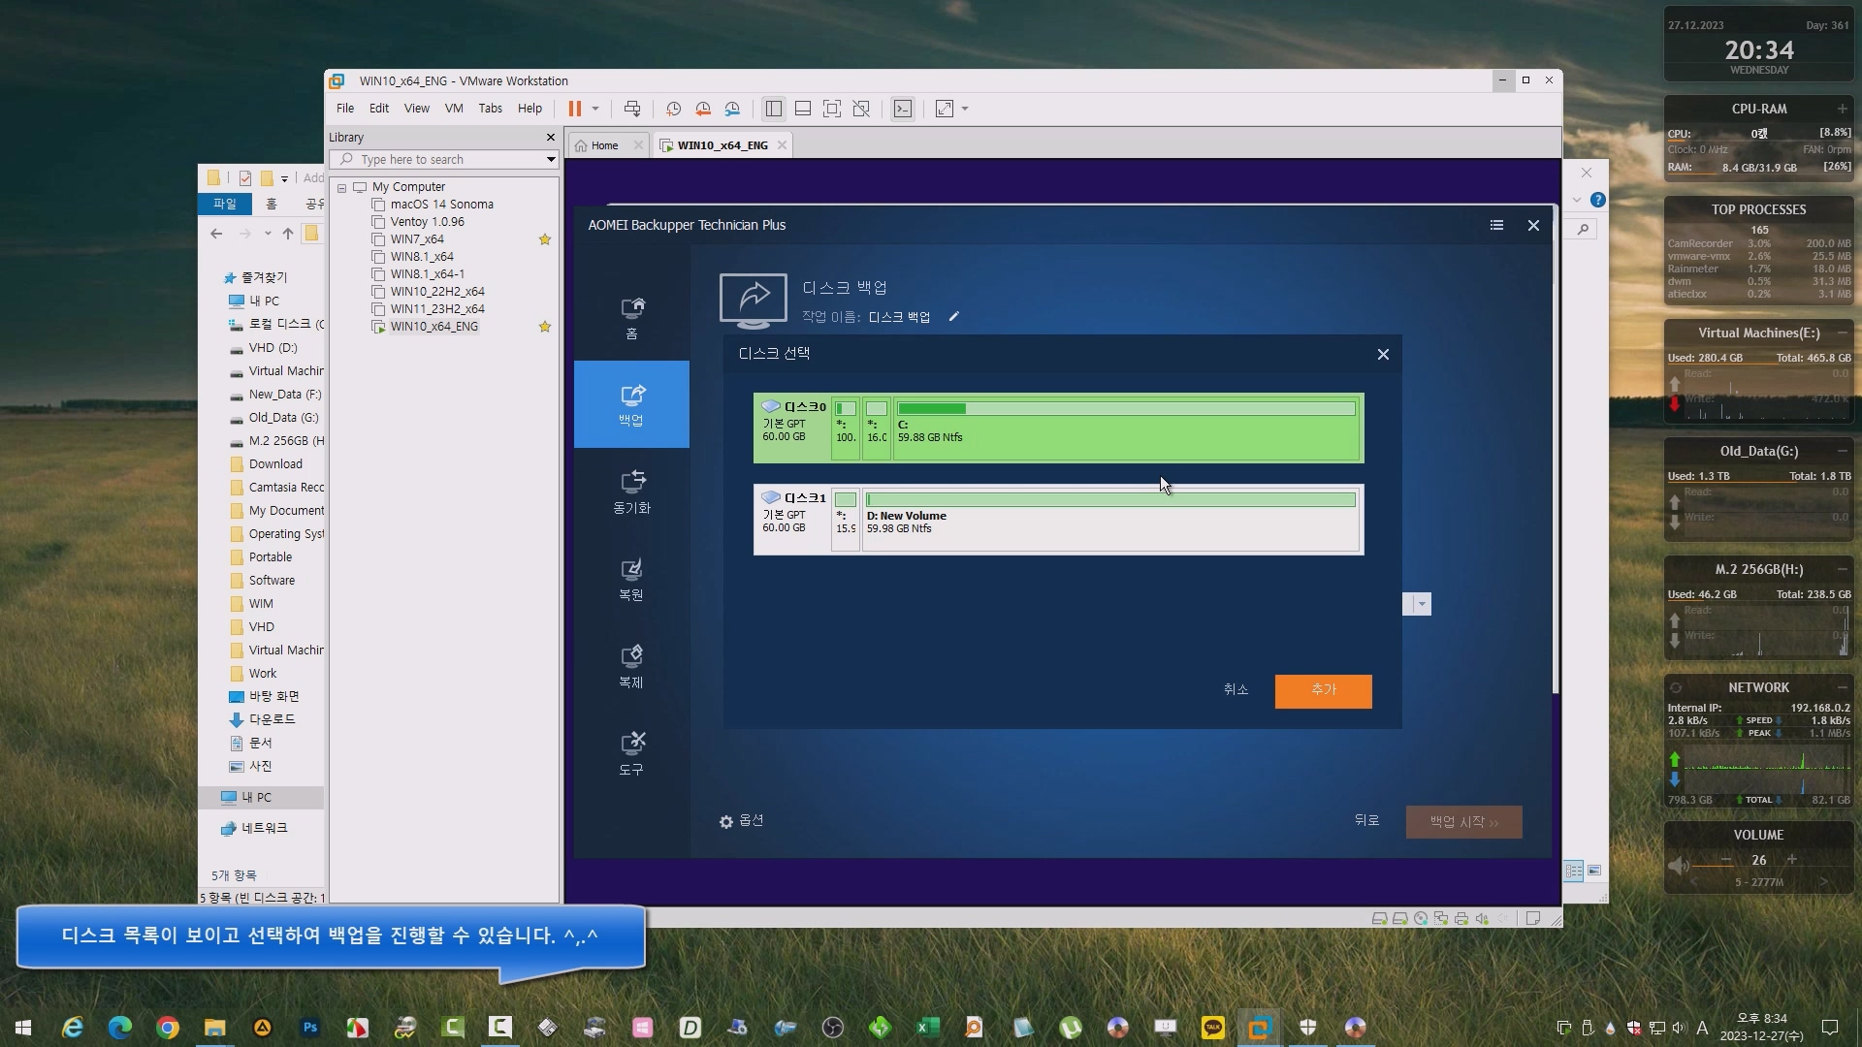Open the AOMEI hamburger menu icon
Screen dimensions: 1862x1047
[1496, 225]
